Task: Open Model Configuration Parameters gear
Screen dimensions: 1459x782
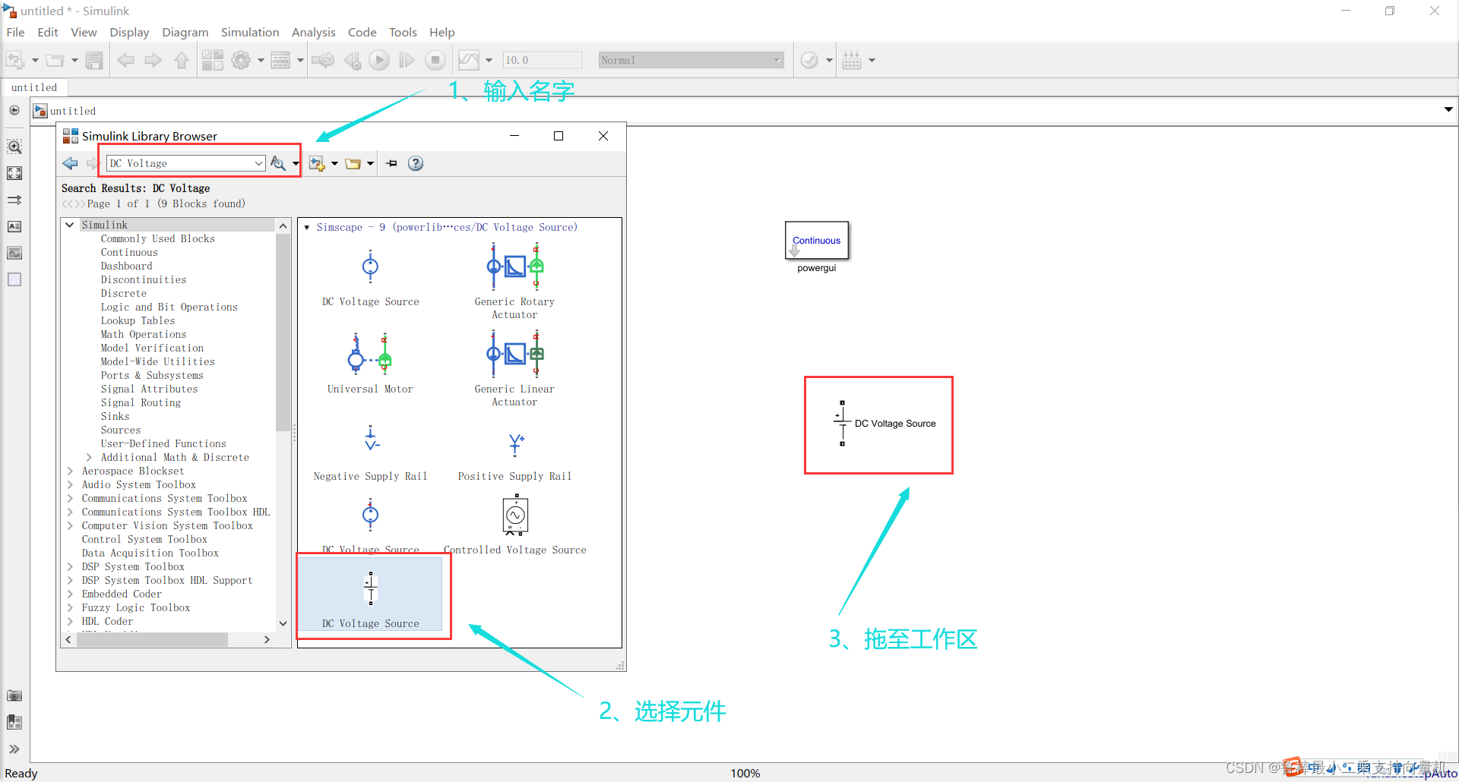Action: 242,60
